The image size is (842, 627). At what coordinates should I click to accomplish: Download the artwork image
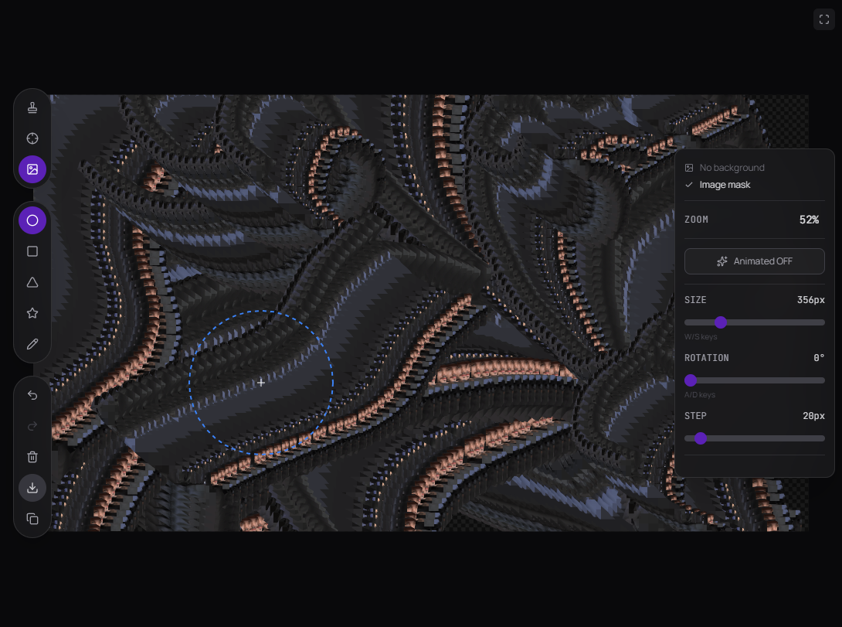point(32,488)
